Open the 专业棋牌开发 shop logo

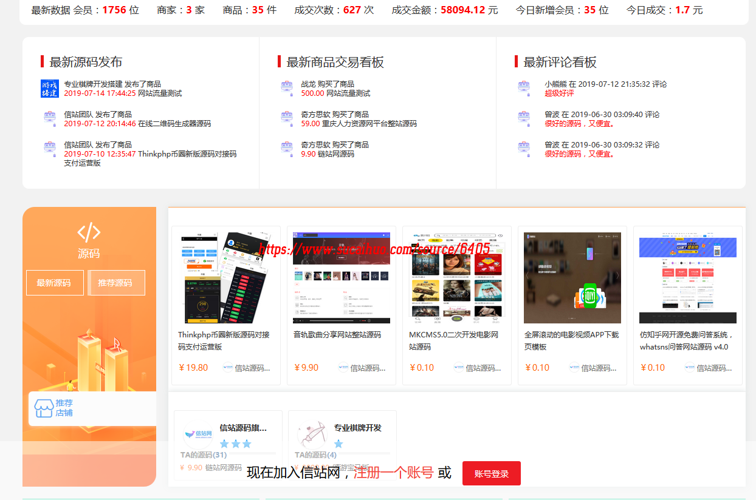(312, 434)
